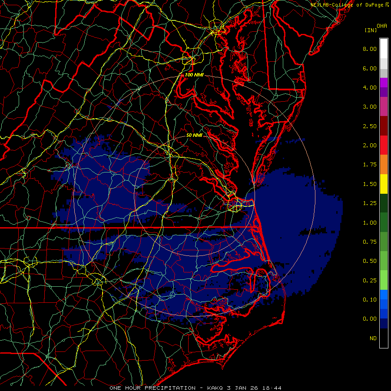The width and height of the screenshot is (391, 391).
Task: Click the ONE HOUR PRECIPITATION title text
Action: [x=152, y=388]
